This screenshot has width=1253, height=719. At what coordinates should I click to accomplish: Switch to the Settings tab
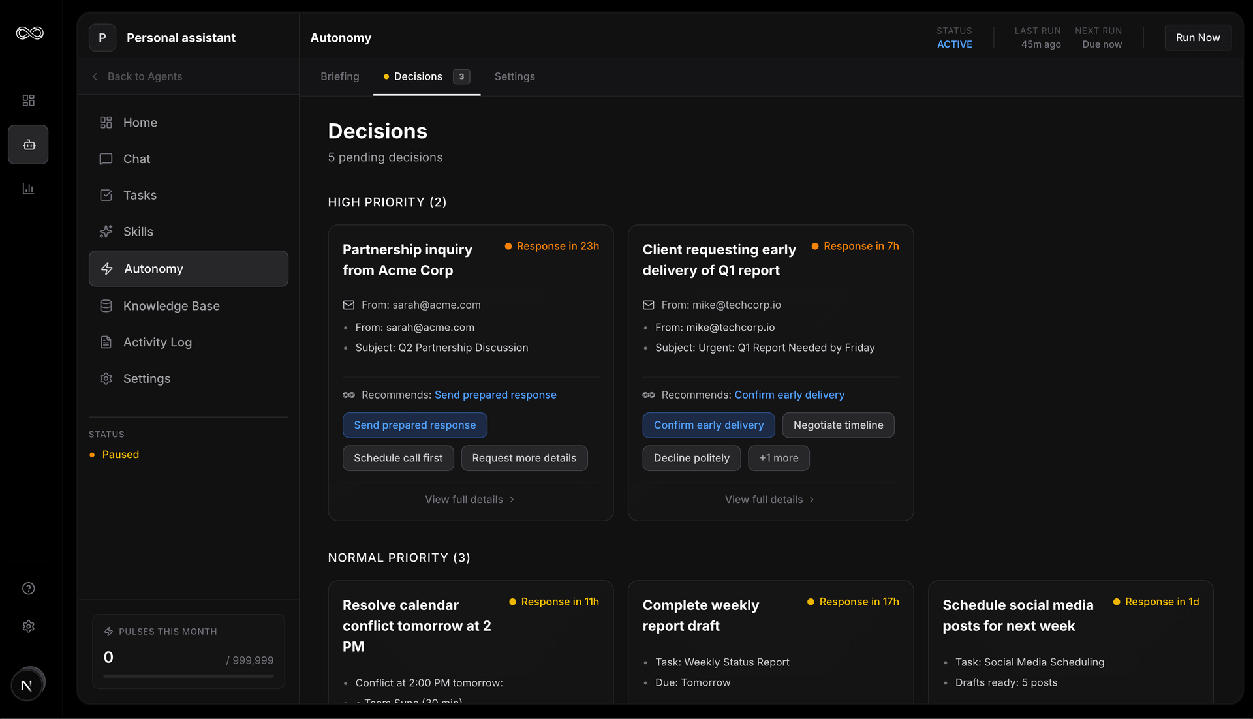514,76
